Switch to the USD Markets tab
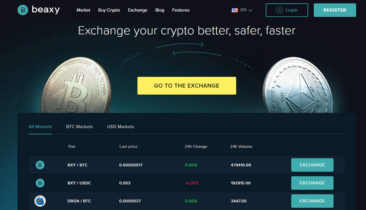The width and height of the screenshot is (366, 210). coord(120,127)
